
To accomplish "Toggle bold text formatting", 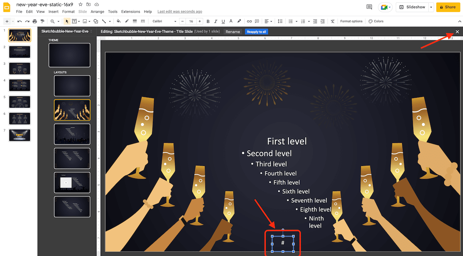I will (x=208, y=21).
